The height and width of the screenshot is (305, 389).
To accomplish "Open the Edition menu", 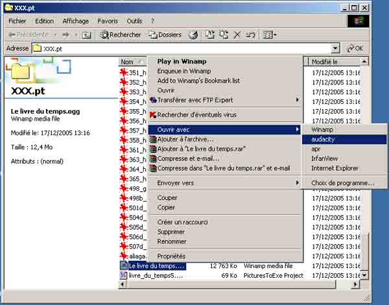I will click(44, 21).
